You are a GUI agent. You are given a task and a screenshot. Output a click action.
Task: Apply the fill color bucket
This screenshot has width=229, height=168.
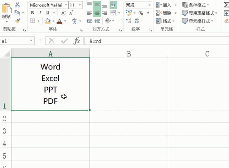coord(48,21)
